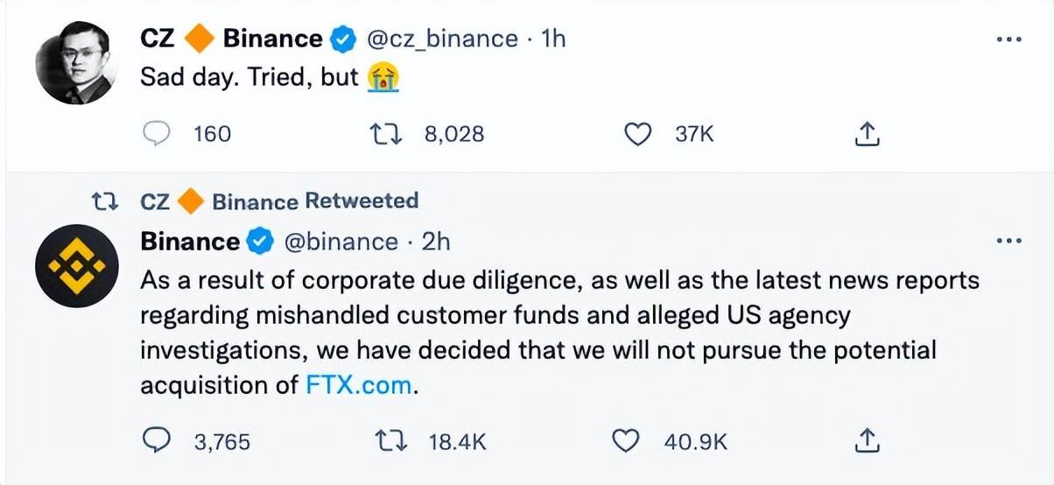Open the @binance profile handle
Image resolution: width=1054 pixels, height=485 pixels.
pos(341,242)
